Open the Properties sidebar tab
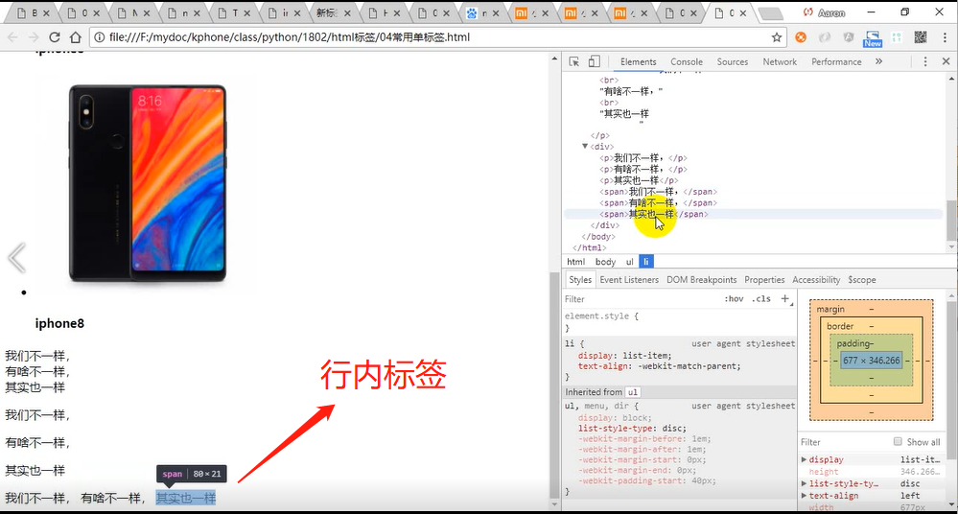Screen dimensions: 958x514 (x=763, y=280)
